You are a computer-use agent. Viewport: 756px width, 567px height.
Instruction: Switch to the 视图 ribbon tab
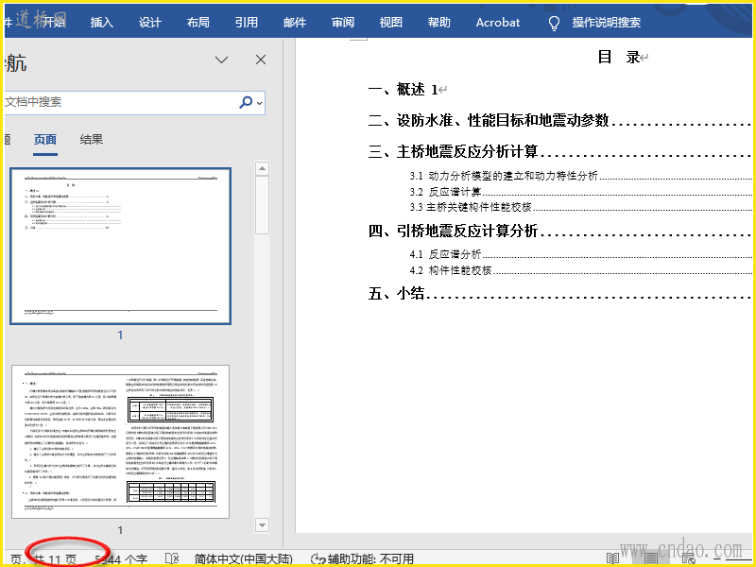[x=390, y=22]
